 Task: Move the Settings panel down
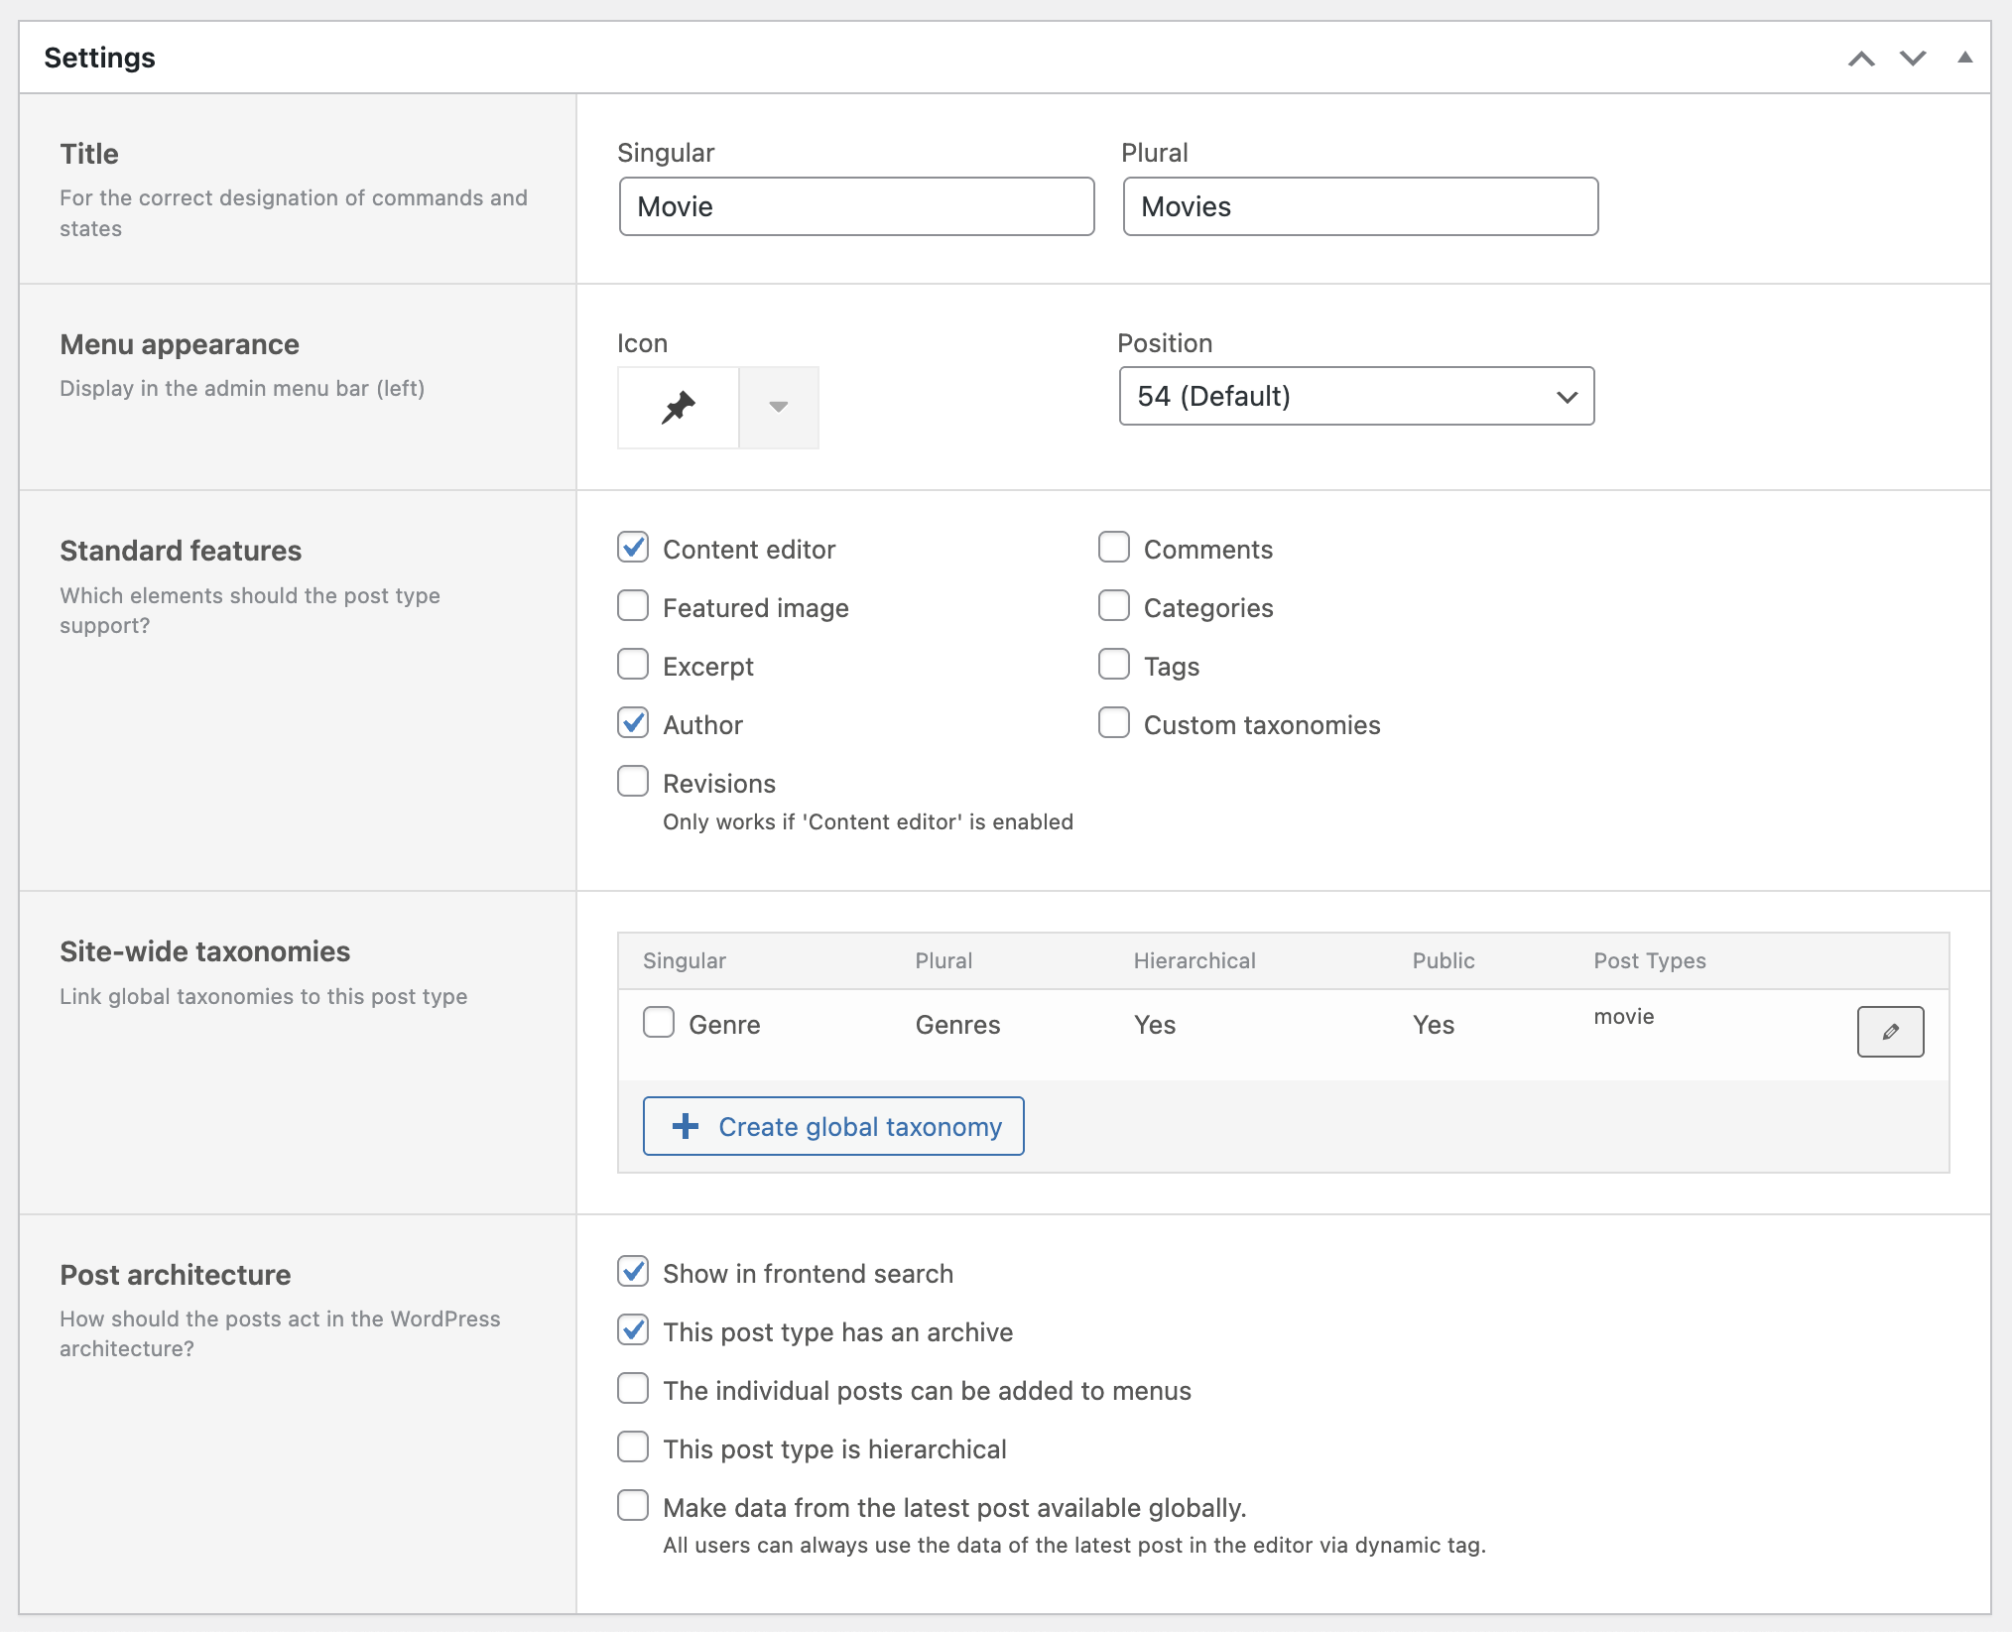point(1913,59)
